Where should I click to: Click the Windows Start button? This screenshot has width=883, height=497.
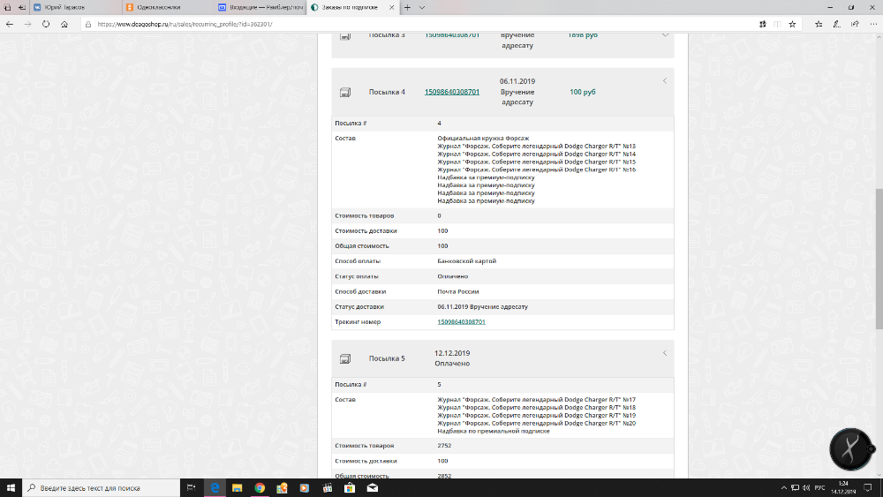point(11,487)
